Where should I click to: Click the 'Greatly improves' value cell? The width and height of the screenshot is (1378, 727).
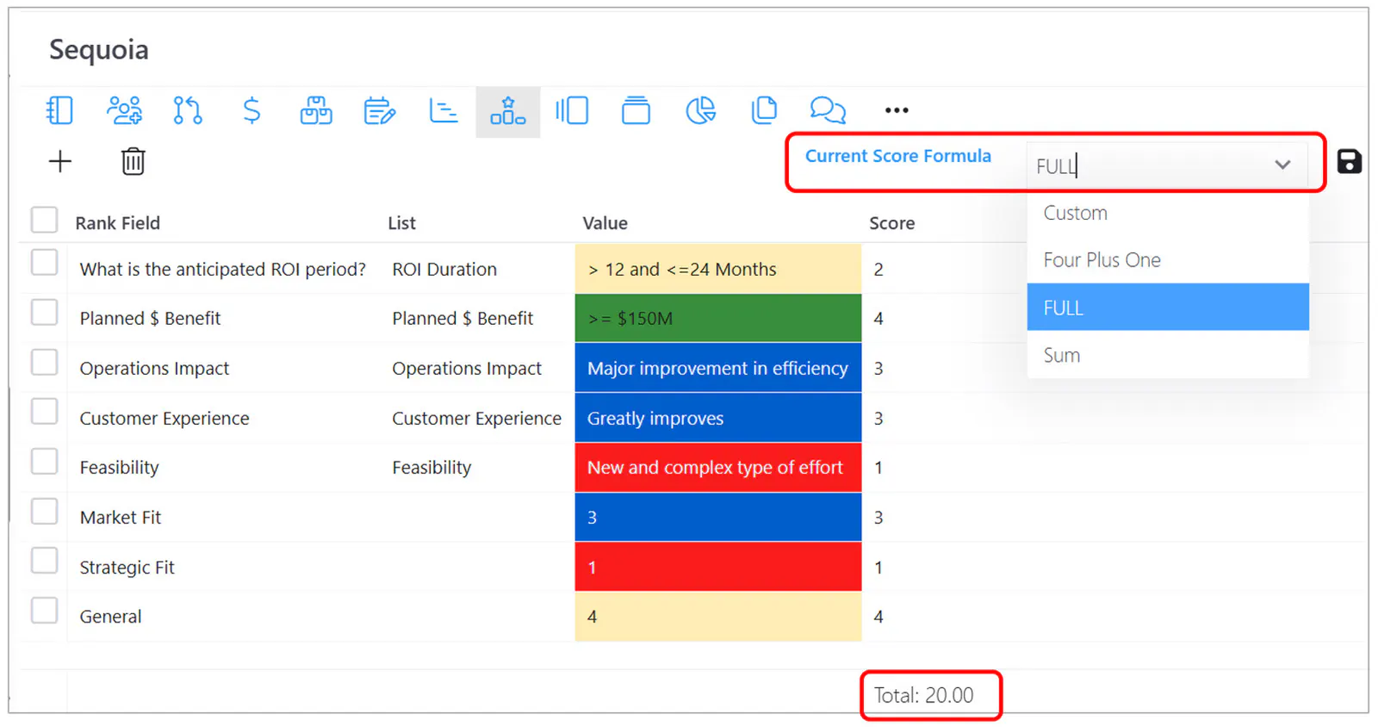(x=718, y=418)
